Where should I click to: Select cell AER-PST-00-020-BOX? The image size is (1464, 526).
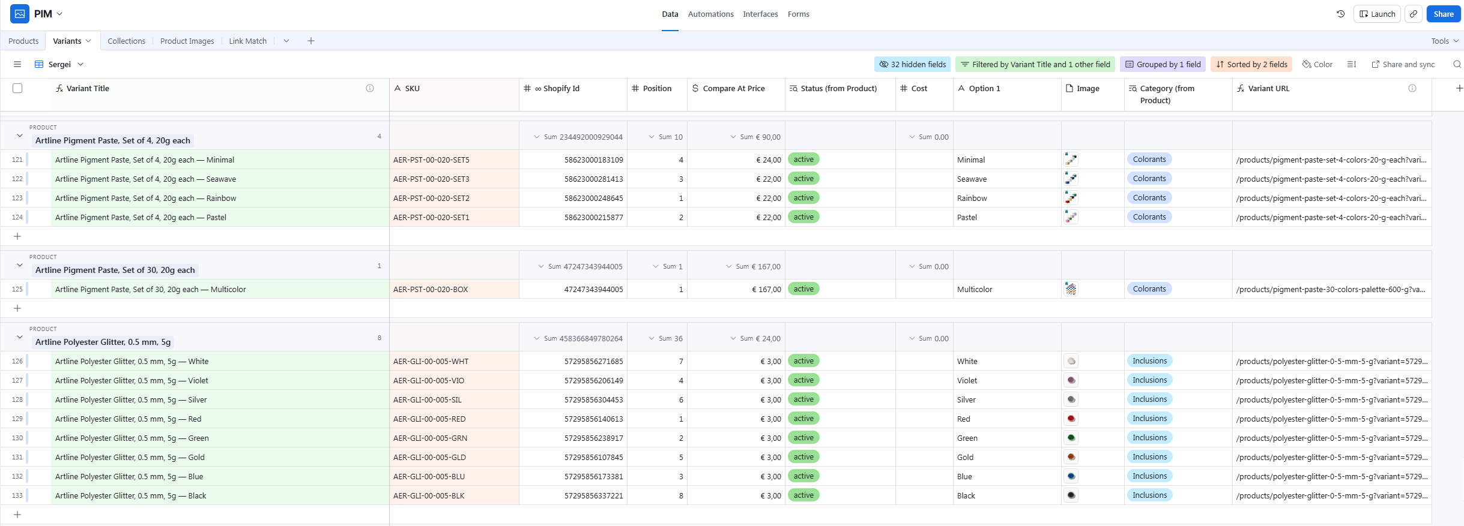[454, 289]
